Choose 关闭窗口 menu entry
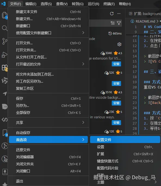This screenshot has width=161, height=186. pyautogui.click(x=48, y=171)
